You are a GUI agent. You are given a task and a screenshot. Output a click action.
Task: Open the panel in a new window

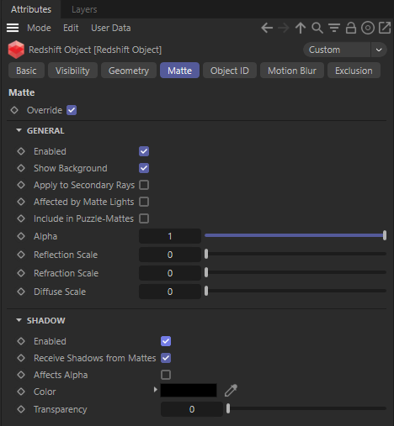pos(385,28)
